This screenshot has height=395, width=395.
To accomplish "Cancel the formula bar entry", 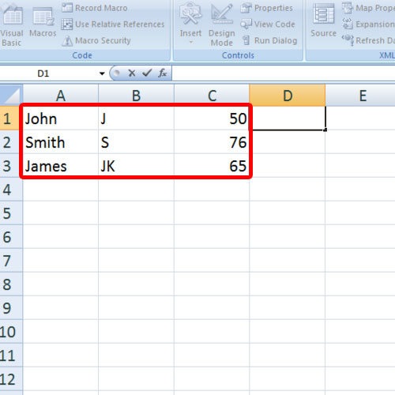I will (x=132, y=73).
